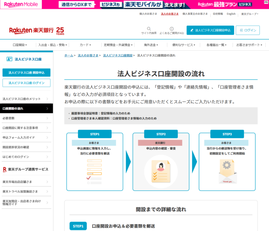Screen dimensions: 269x231
Task: Click 申込内容の確認・審査 text in STEP2
Action: (161, 148)
